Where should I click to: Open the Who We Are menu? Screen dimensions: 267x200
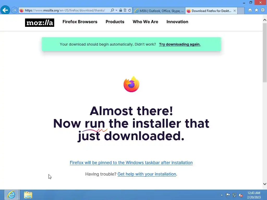coord(145,22)
